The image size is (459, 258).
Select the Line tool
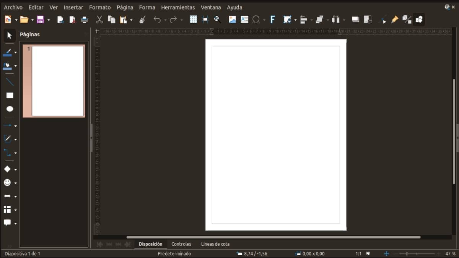tap(10, 81)
